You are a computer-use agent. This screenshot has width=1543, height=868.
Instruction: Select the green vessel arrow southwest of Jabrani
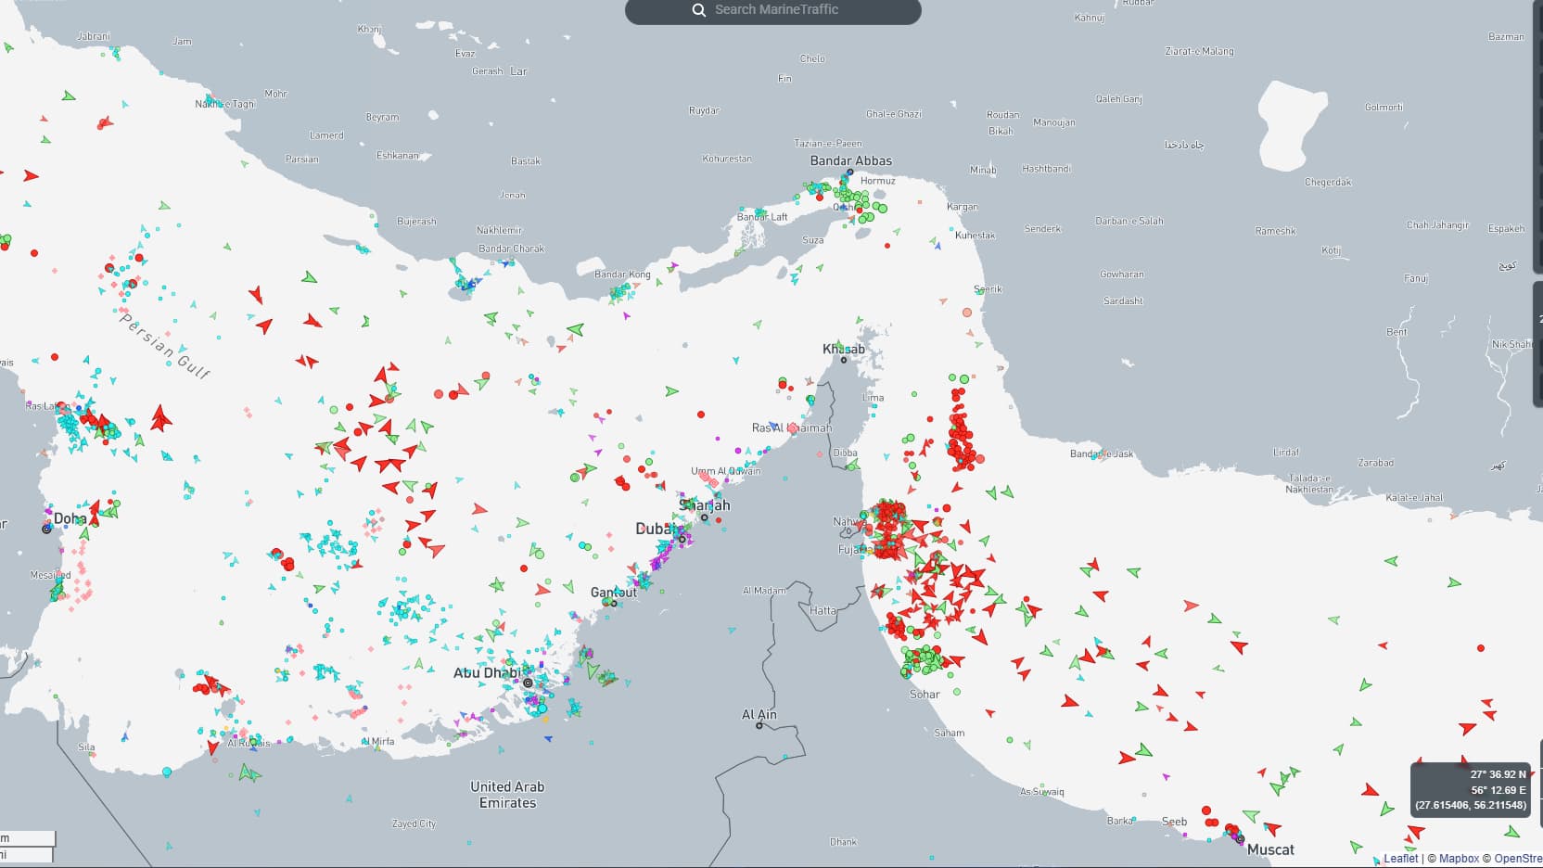[x=68, y=96]
